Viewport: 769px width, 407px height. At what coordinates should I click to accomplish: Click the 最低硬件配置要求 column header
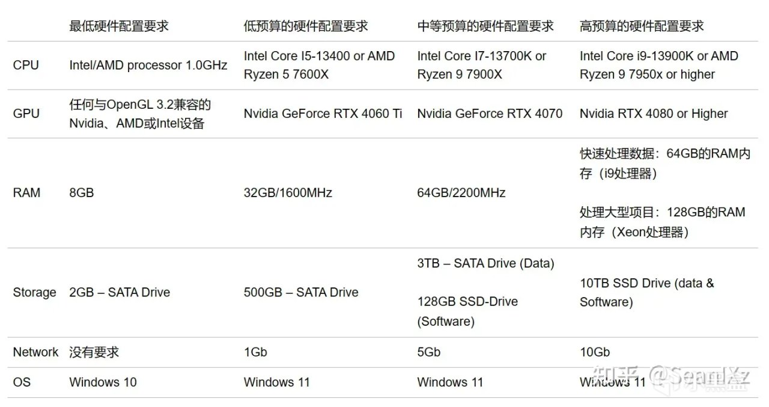click(119, 26)
